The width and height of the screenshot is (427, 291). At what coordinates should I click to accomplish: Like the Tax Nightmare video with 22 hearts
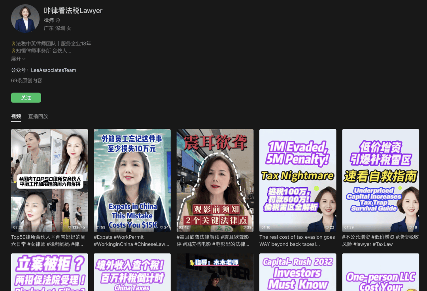tap(327, 227)
